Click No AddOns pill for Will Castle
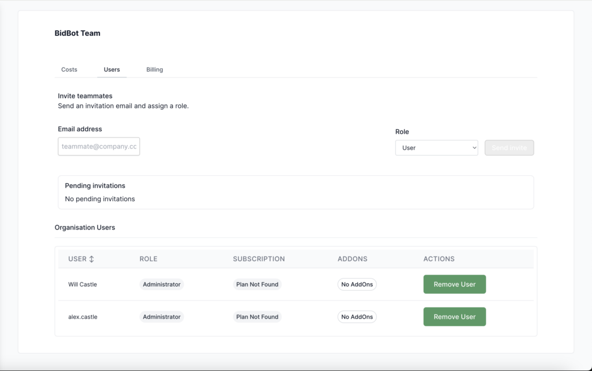 click(x=357, y=284)
